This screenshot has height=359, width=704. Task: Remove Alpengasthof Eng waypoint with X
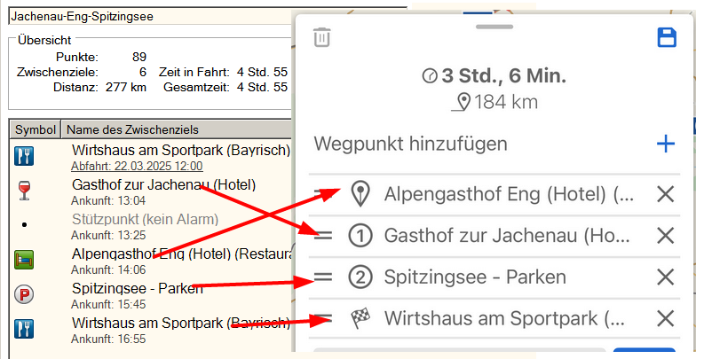(665, 195)
